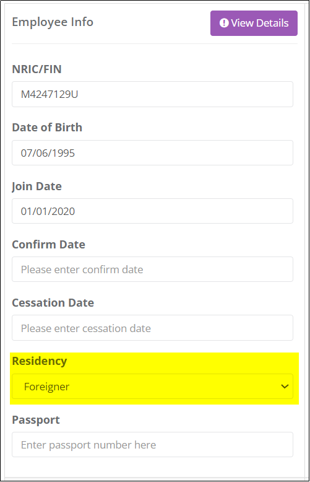Click the Join Date label

pos(37,186)
